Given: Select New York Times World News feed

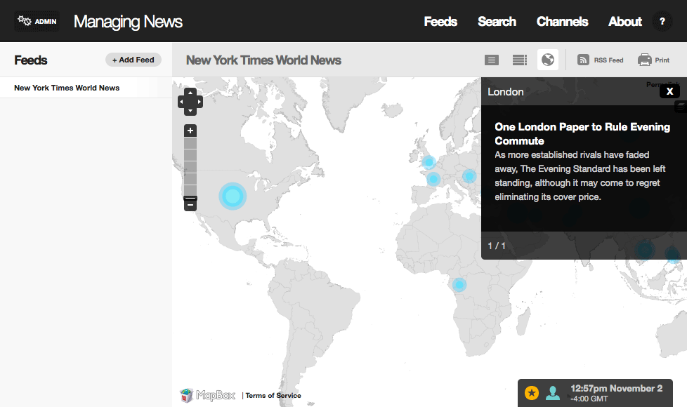Looking at the screenshot, I should pos(86,88).
